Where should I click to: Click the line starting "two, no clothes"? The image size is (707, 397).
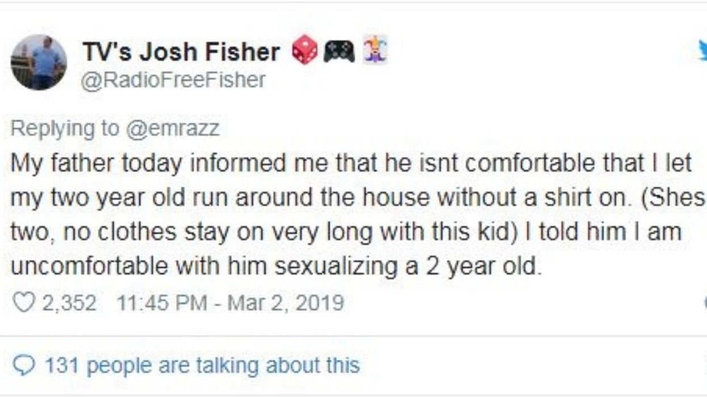click(x=346, y=232)
